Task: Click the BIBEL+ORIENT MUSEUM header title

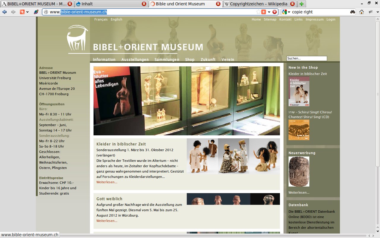Action: [x=148, y=47]
